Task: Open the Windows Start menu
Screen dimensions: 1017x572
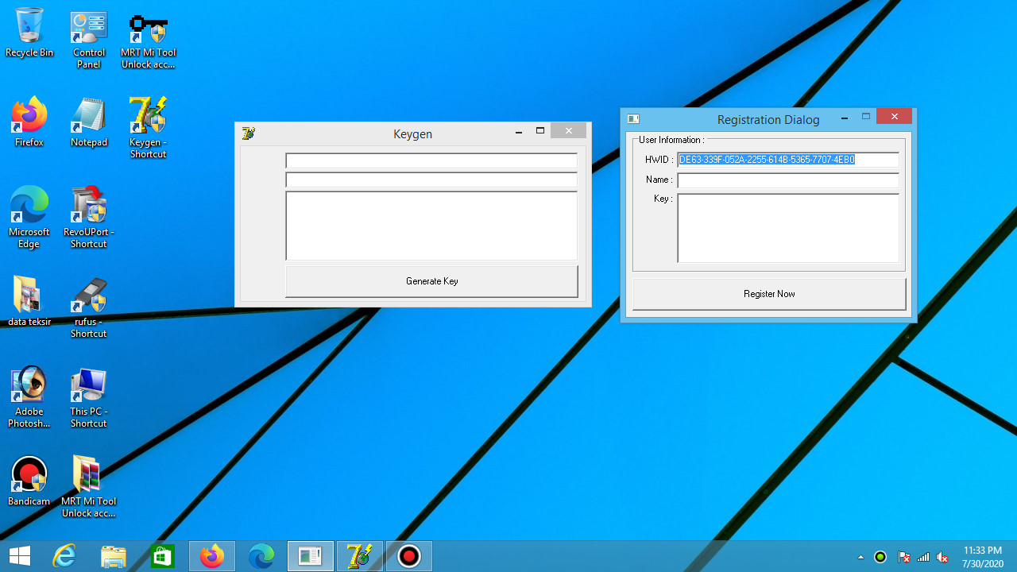Action: point(20,556)
